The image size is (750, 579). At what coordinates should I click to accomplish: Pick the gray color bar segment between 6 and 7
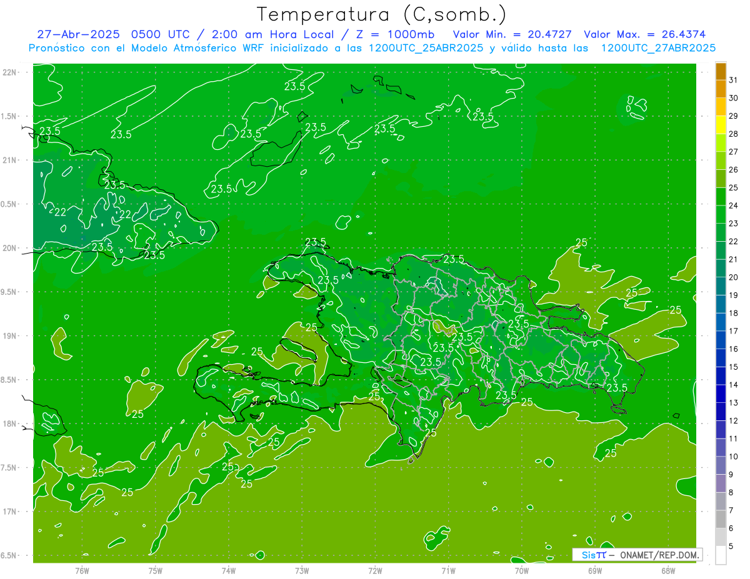tap(721, 519)
